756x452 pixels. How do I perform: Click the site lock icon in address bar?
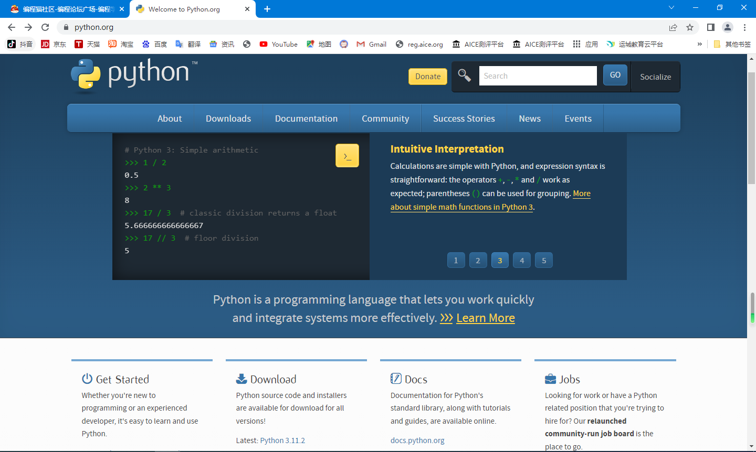pos(66,27)
